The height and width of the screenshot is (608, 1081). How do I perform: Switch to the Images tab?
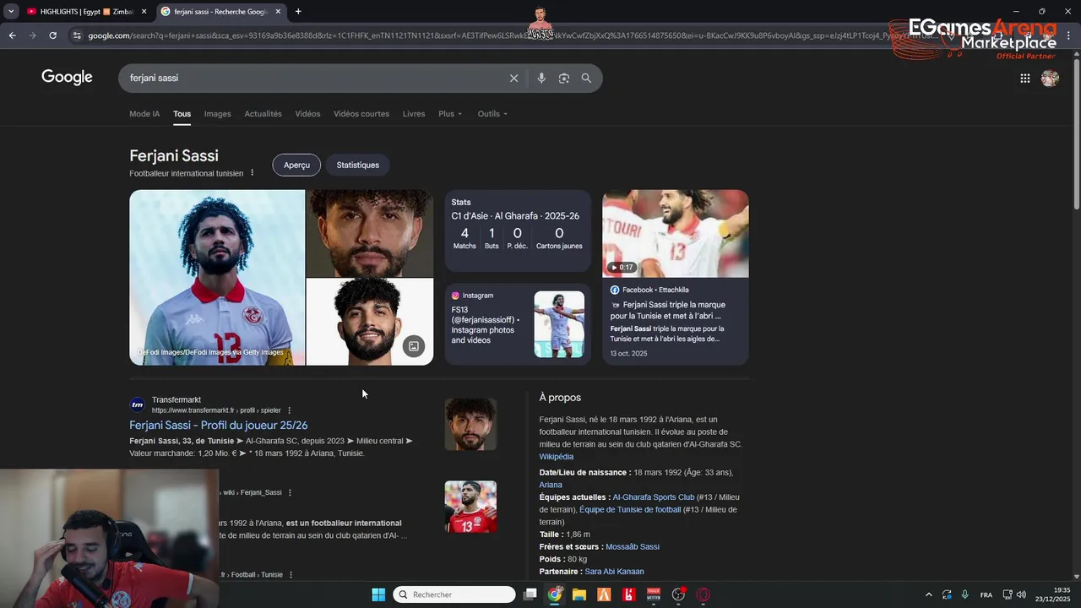pos(217,114)
